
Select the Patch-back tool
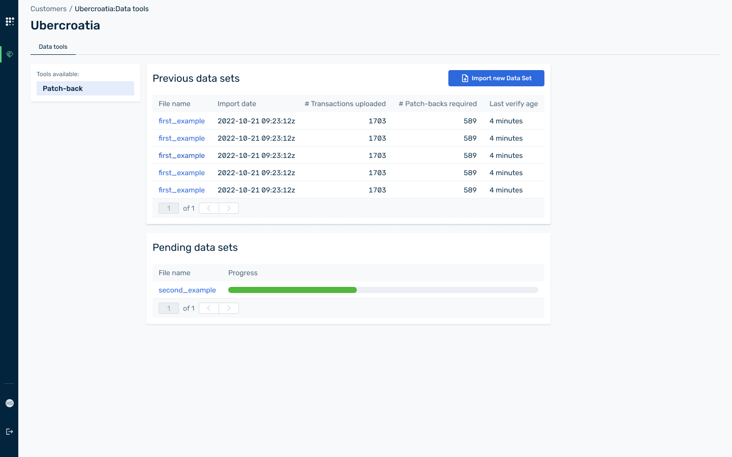(85, 88)
